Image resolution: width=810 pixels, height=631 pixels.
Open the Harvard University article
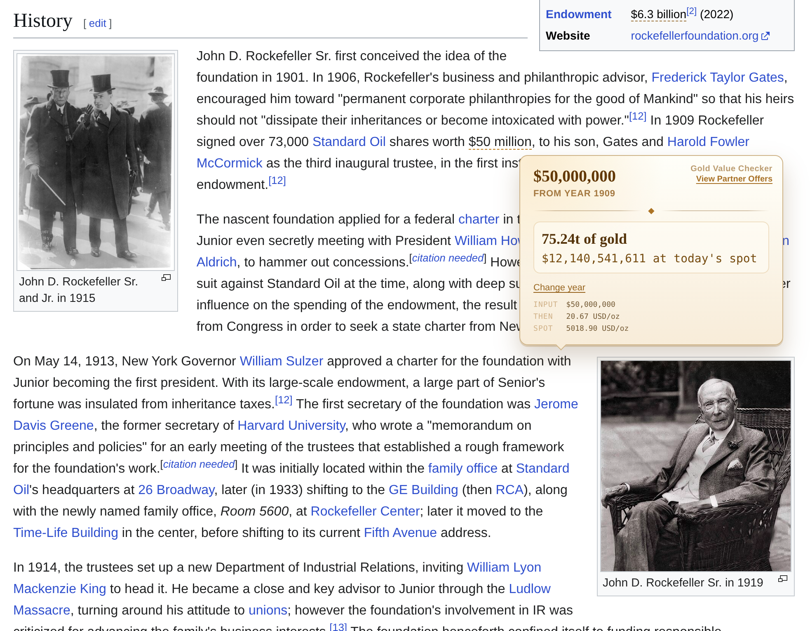291,425
